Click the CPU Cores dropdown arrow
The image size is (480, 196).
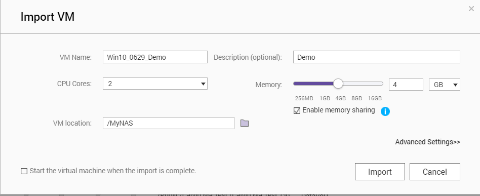[x=203, y=84]
